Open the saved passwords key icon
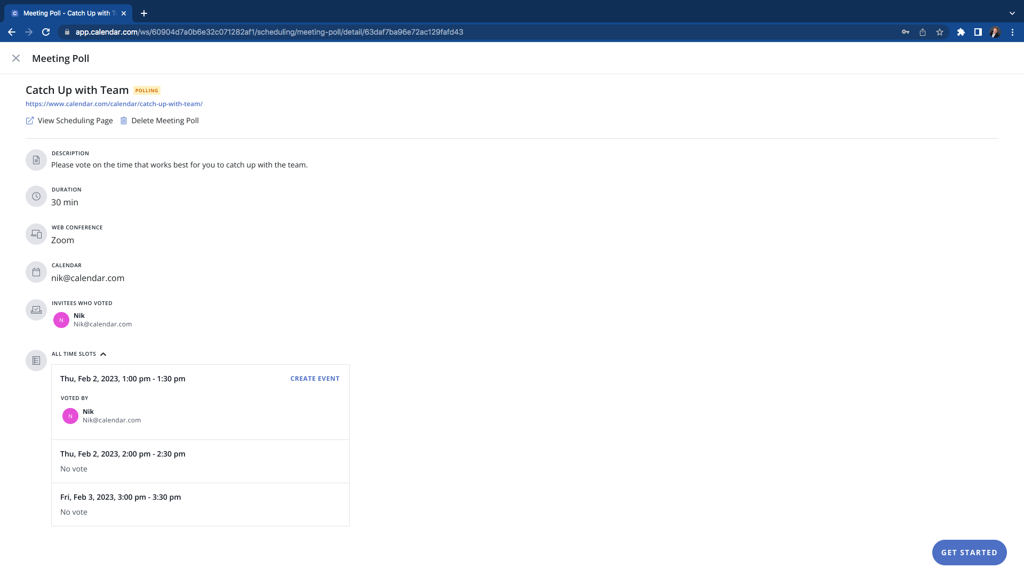 906,32
